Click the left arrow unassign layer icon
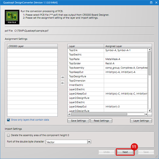 pos(63,83)
